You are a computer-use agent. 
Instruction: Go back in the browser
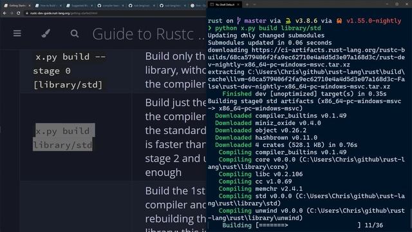coord(5,13)
